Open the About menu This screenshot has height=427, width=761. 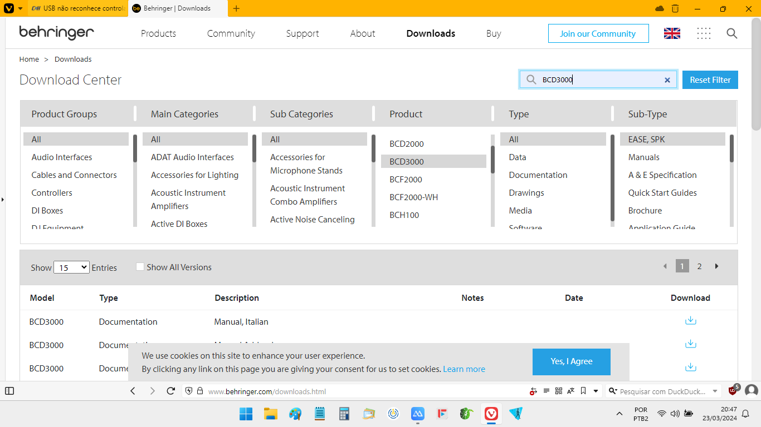pyautogui.click(x=363, y=33)
